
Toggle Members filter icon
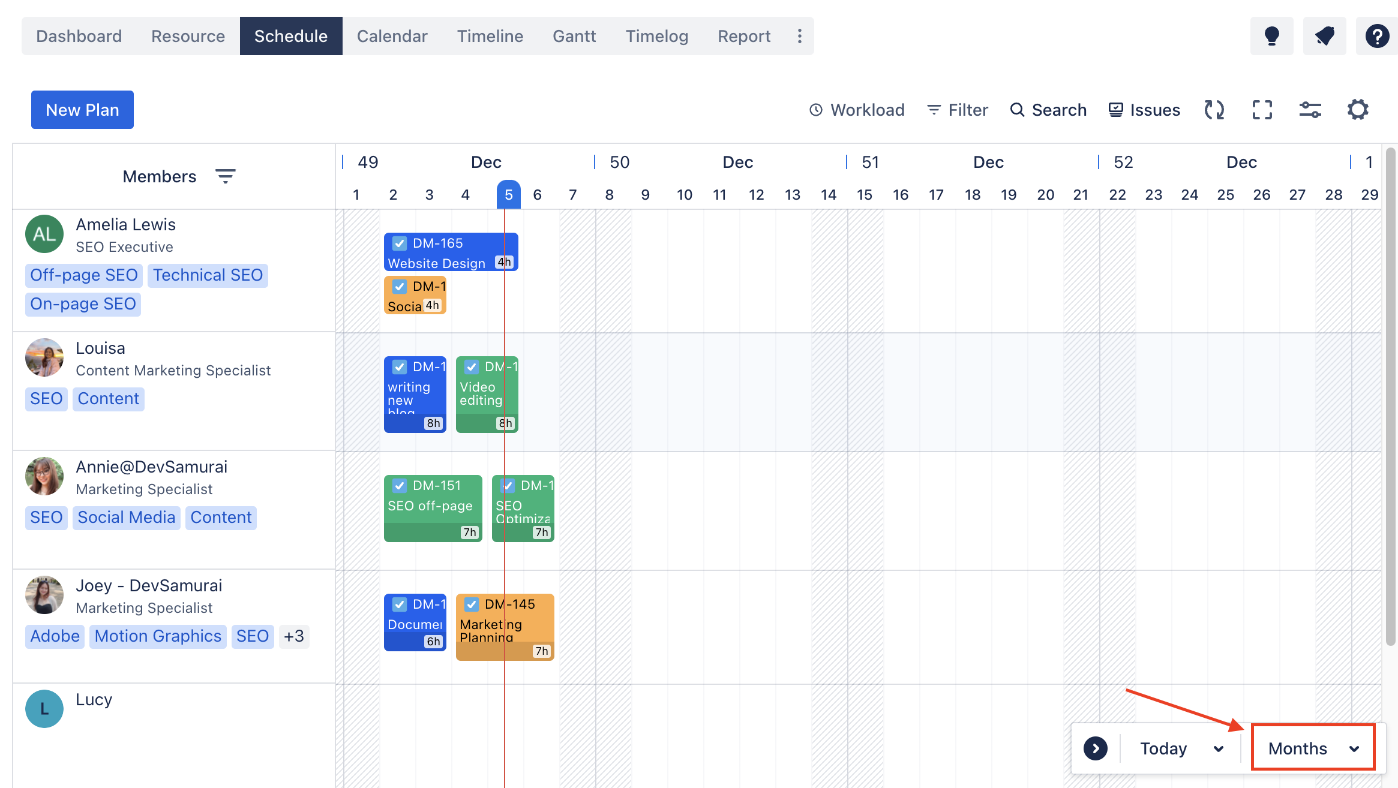pos(224,176)
